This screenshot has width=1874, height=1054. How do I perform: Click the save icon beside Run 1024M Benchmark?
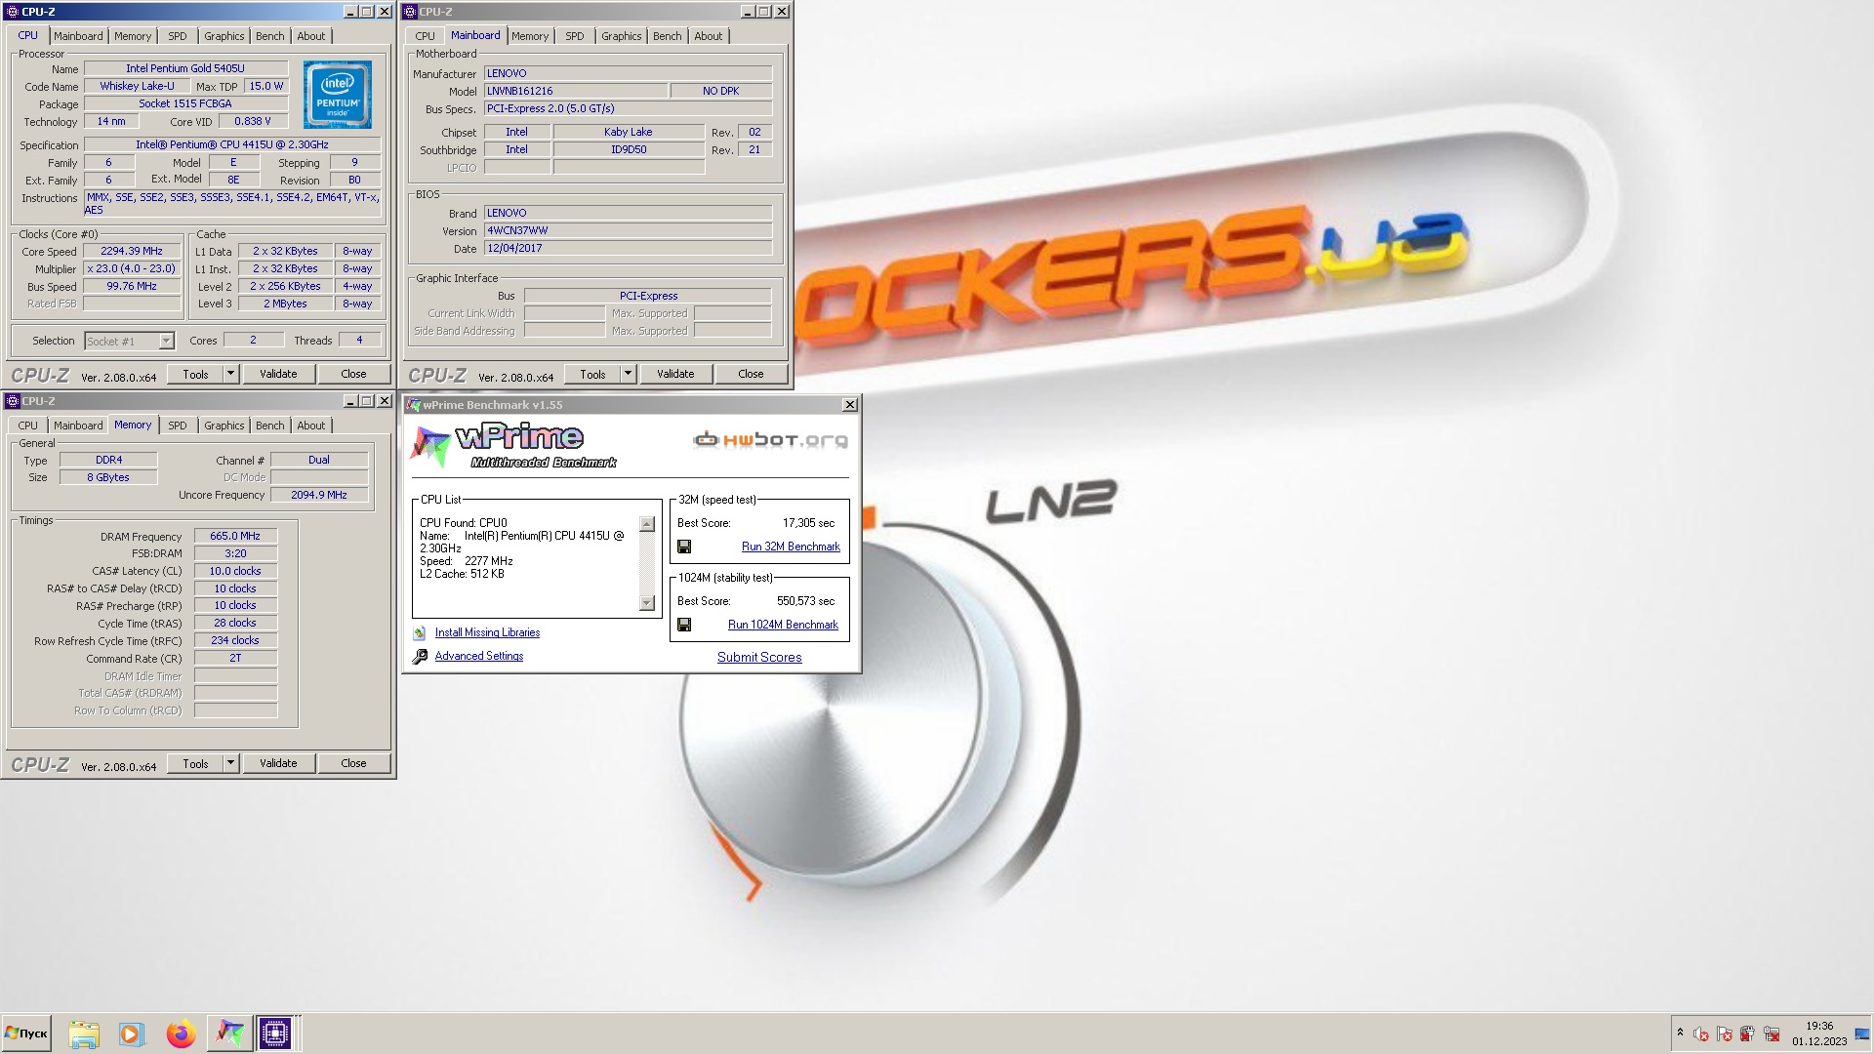pyautogui.click(x=684, y=625)
